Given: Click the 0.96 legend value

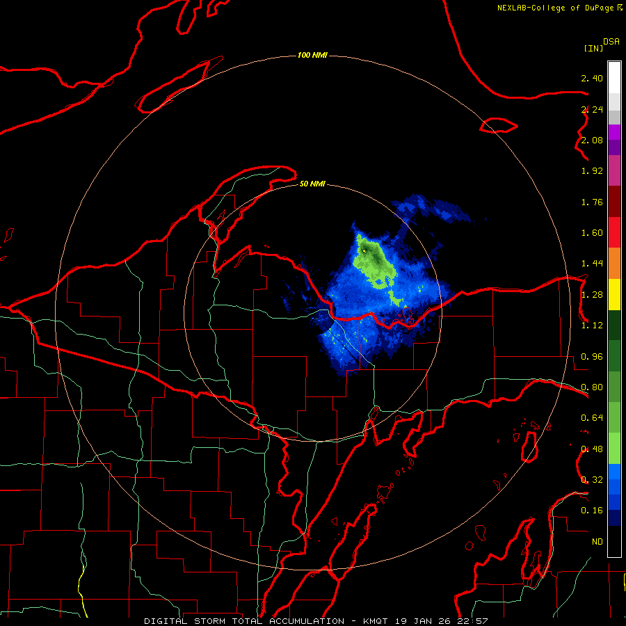Looking at the screenshot, I should tap(592, 357).
